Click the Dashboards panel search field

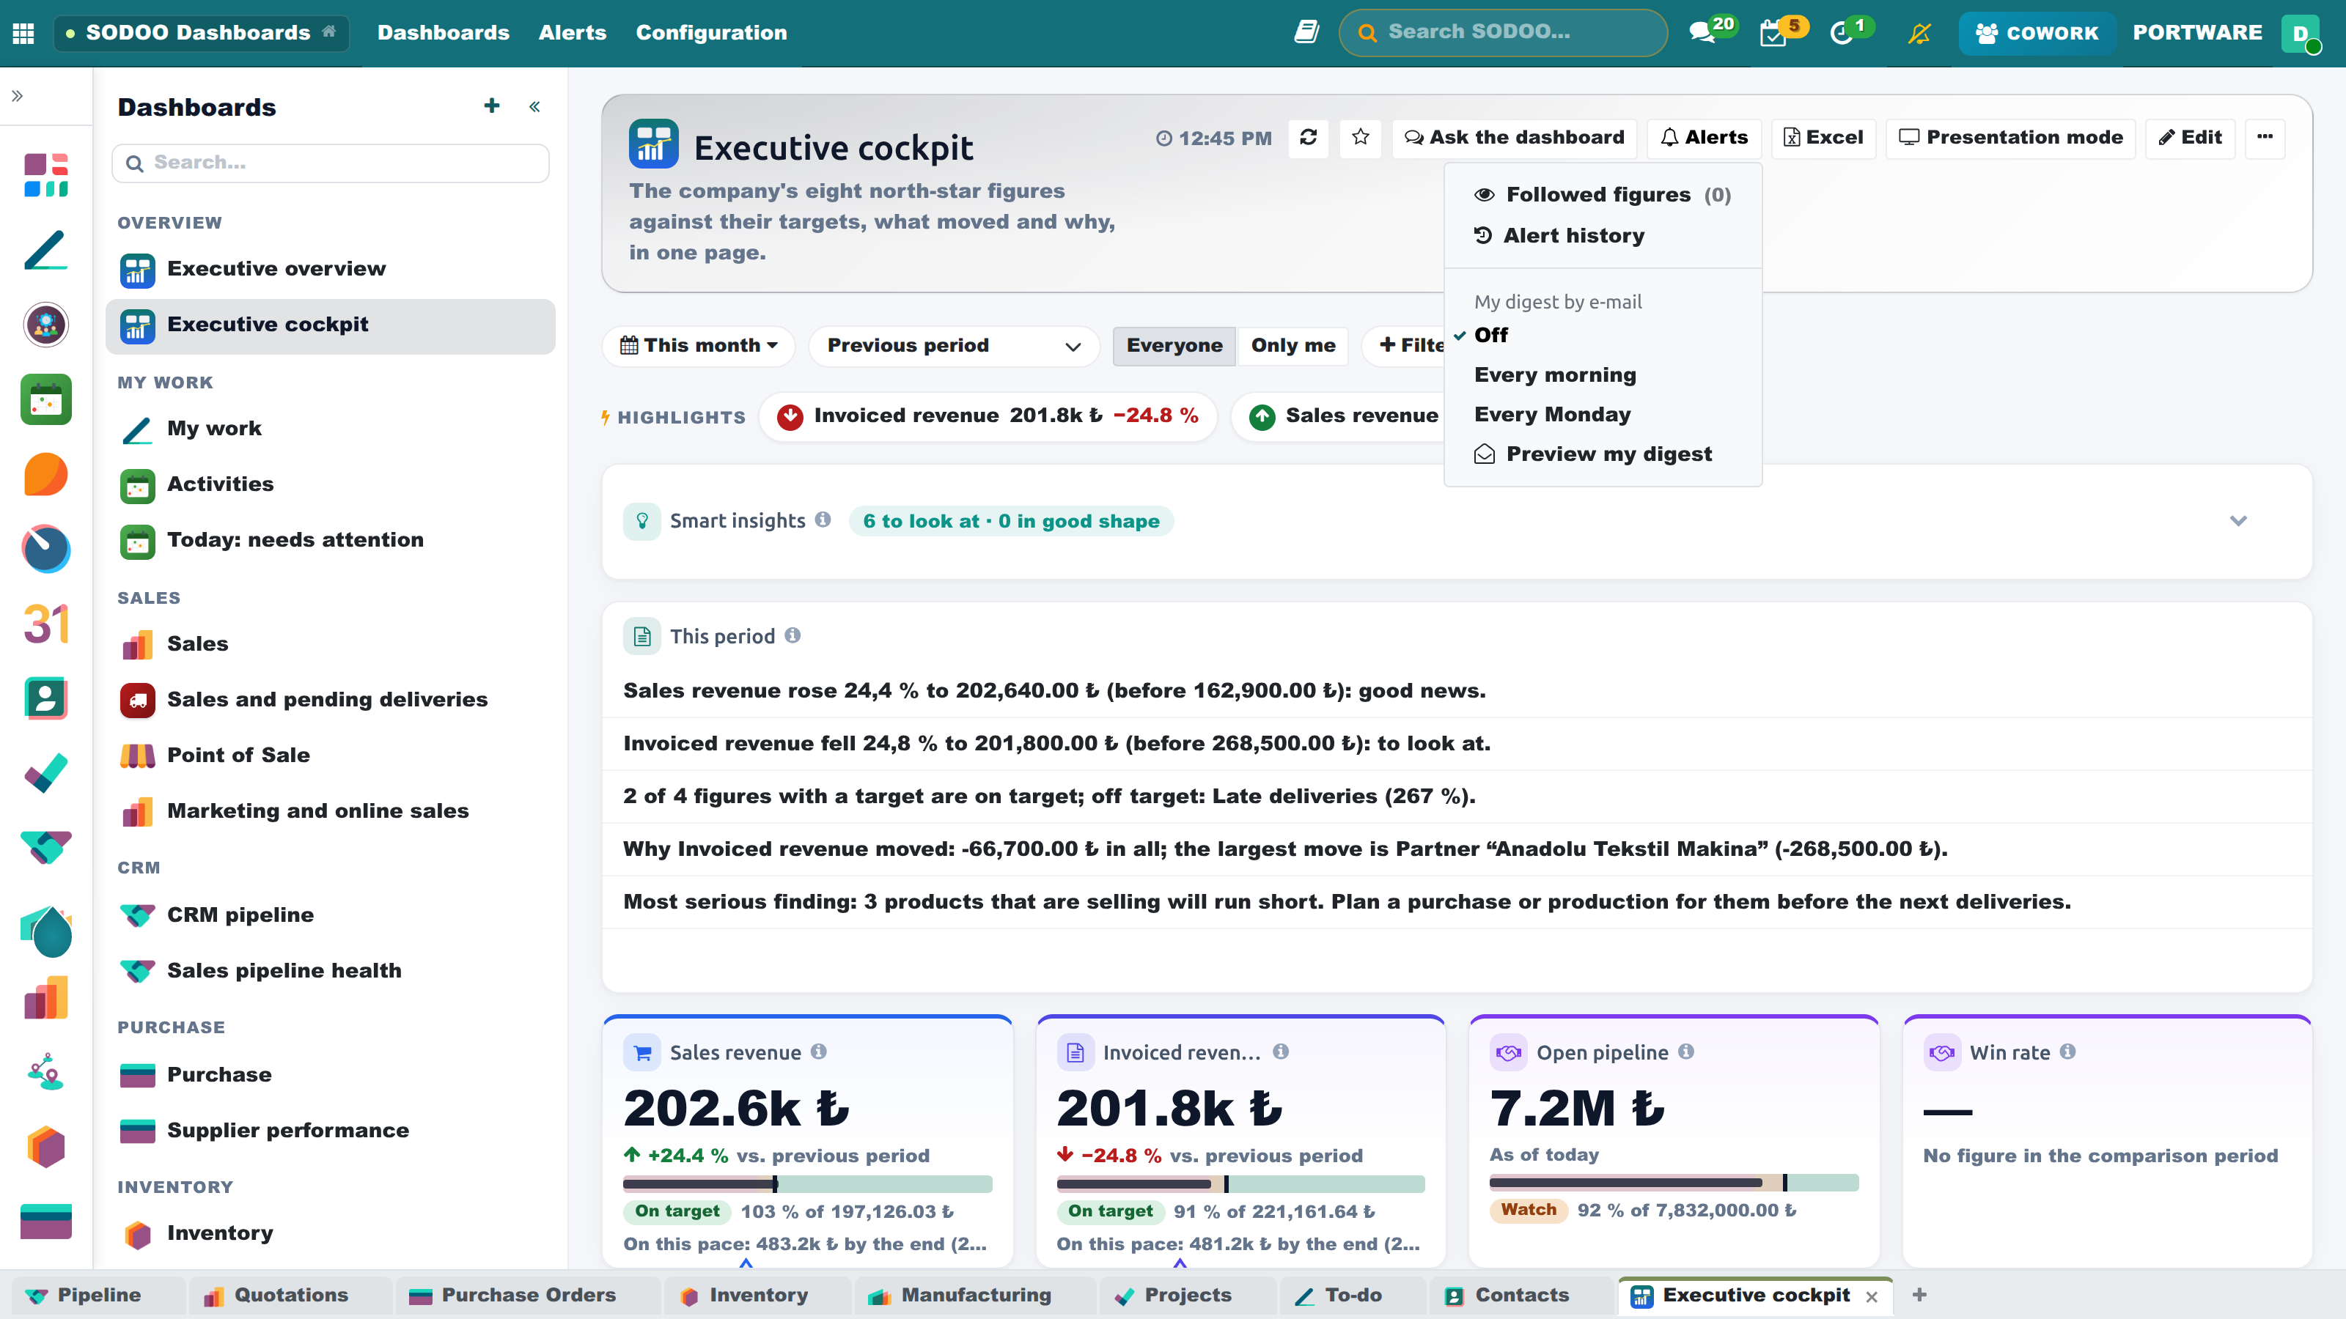331,163
